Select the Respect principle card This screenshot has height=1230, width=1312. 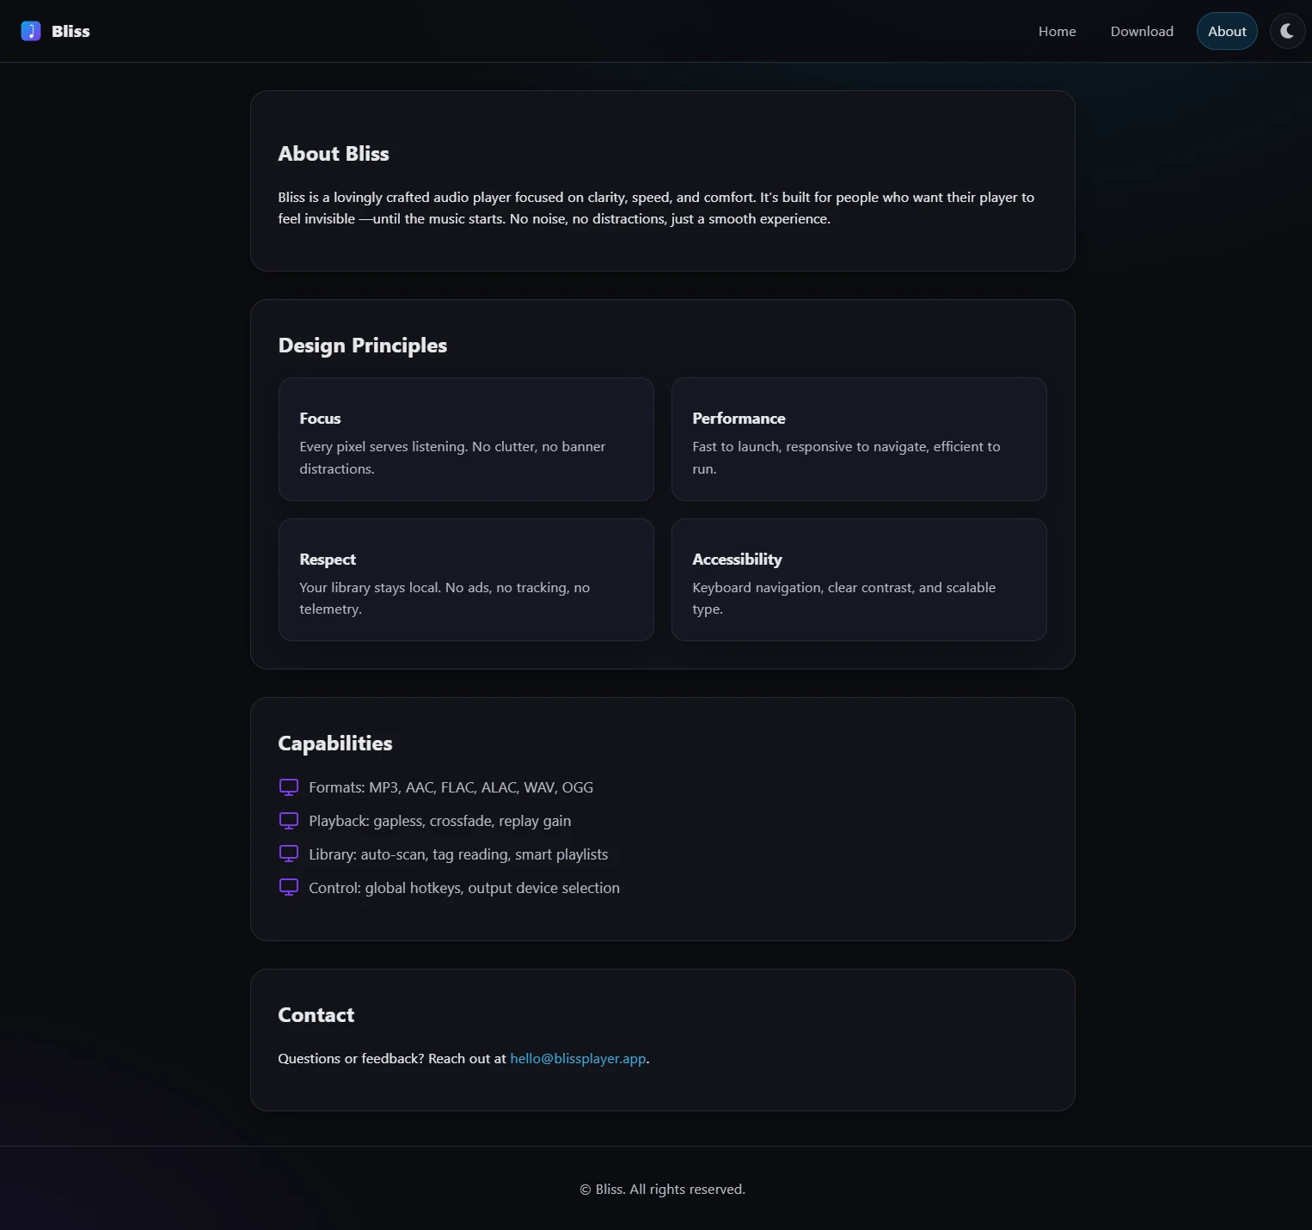[466, 579]
